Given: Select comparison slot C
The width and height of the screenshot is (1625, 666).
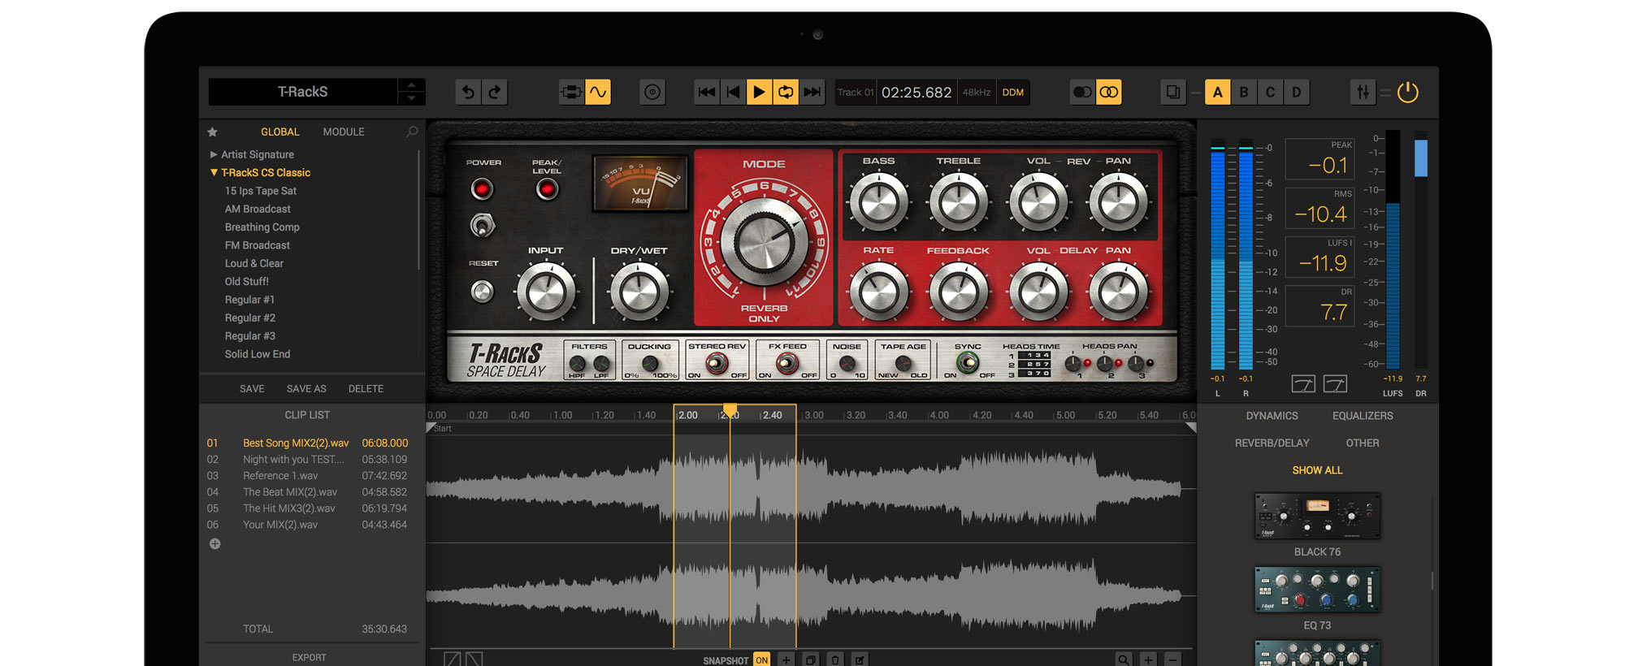Looking at the screenshot, I should tap(1270, 93).
